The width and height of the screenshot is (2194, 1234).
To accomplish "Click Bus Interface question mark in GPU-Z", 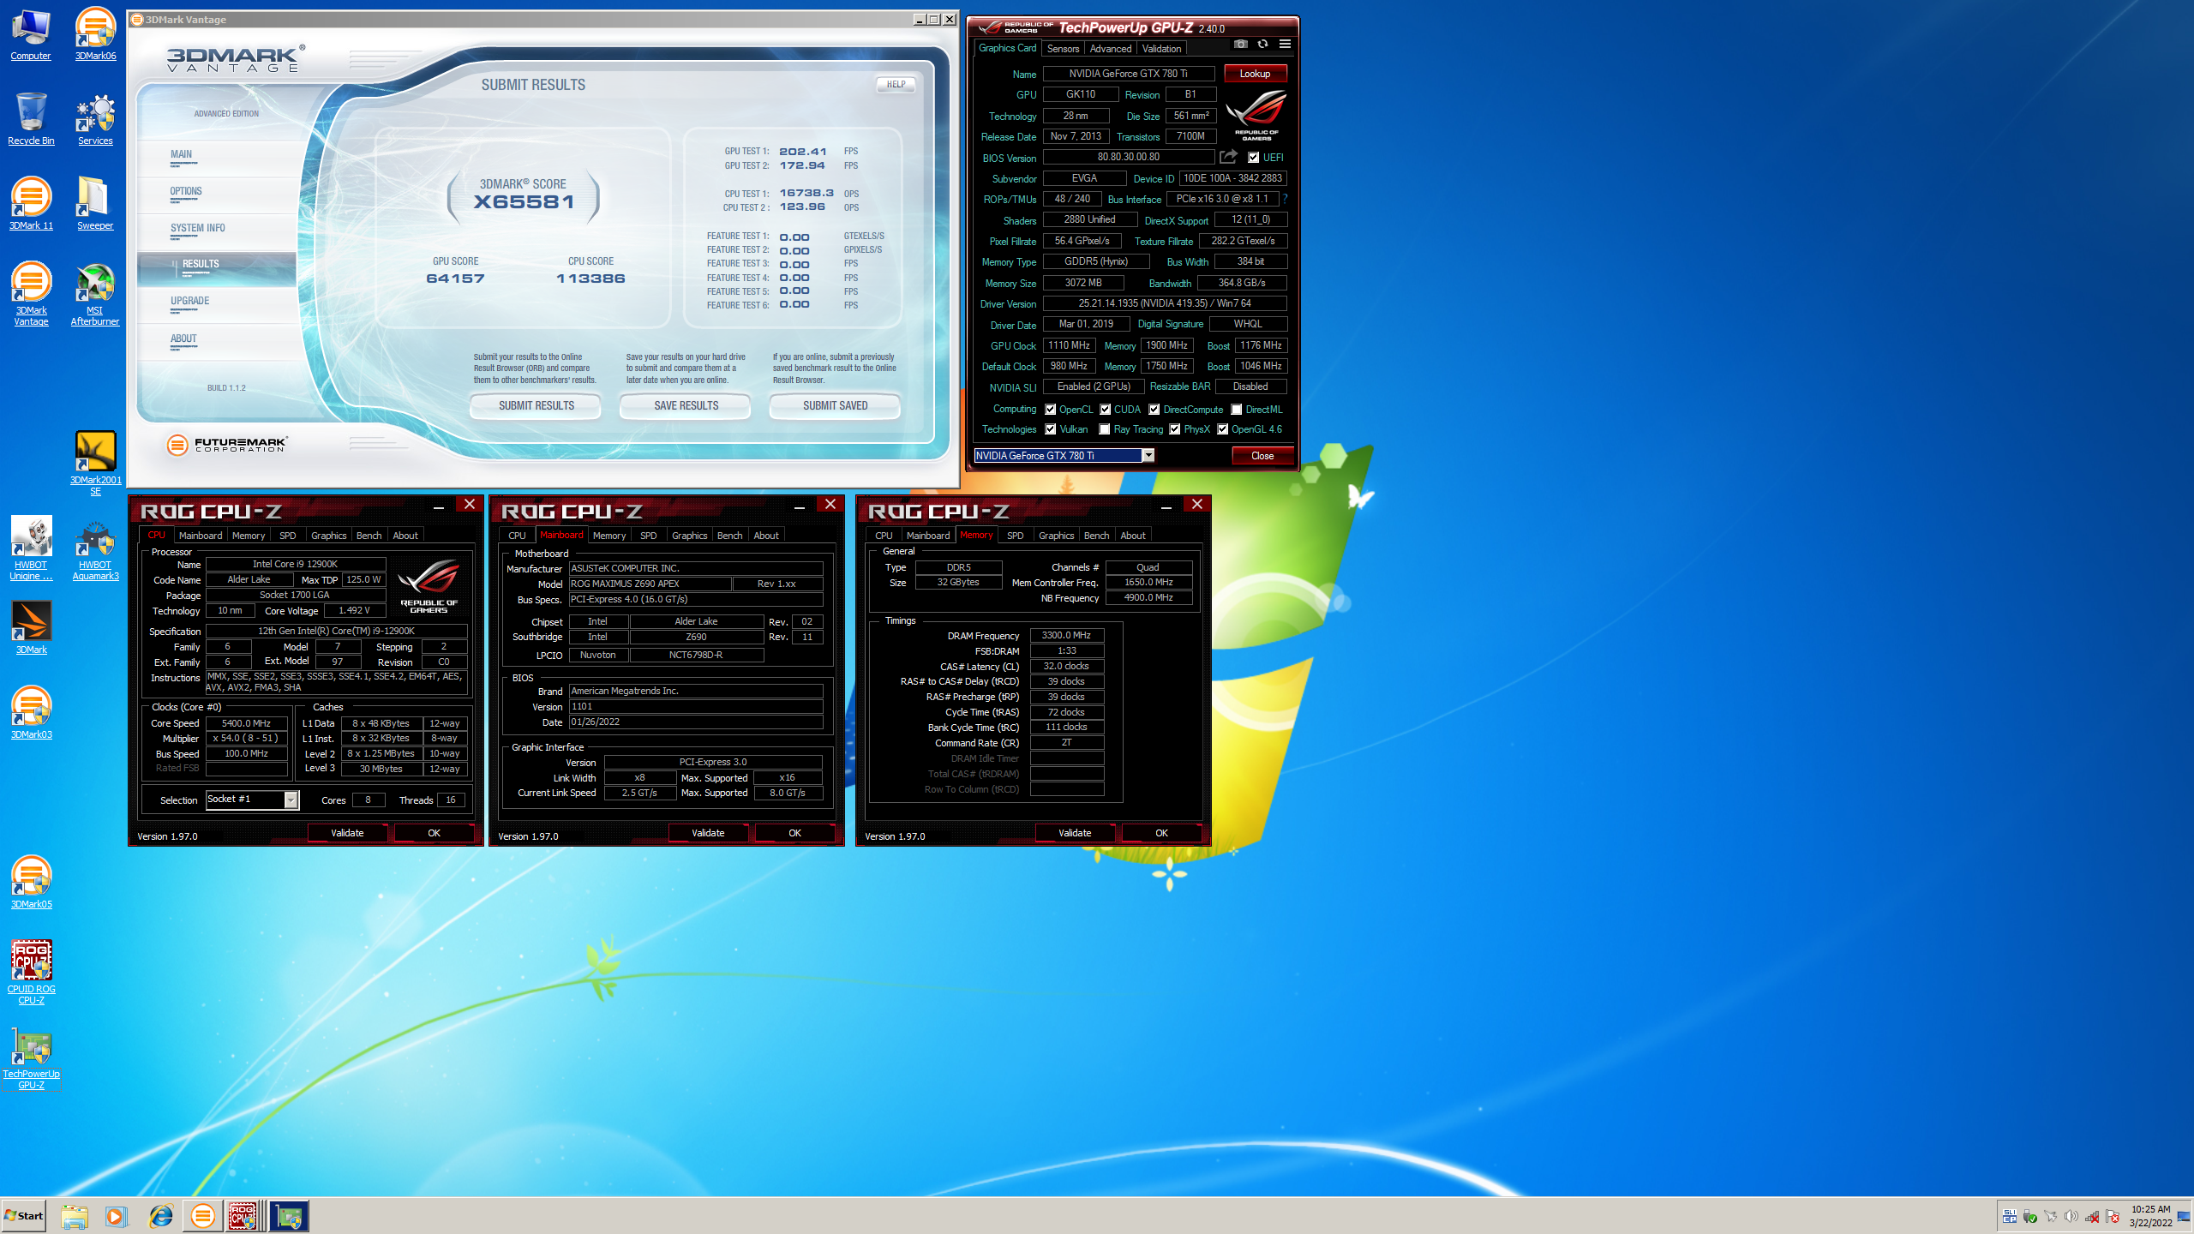I will (1285, 199).
